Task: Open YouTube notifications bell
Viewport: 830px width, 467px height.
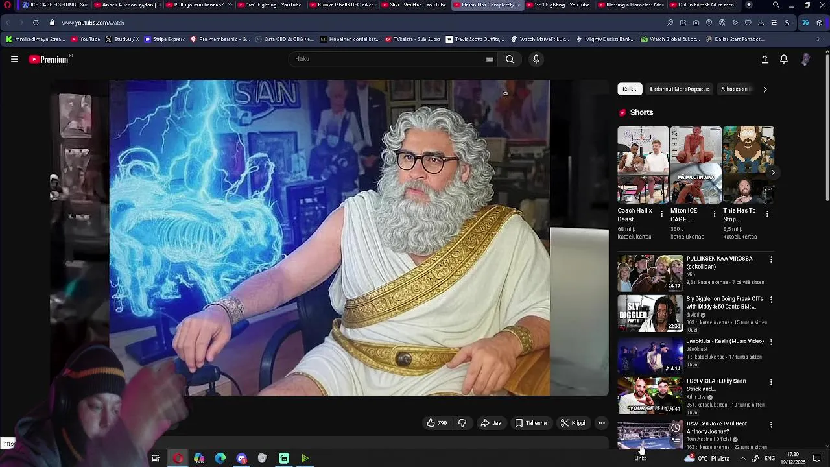Action: [784, 59]
